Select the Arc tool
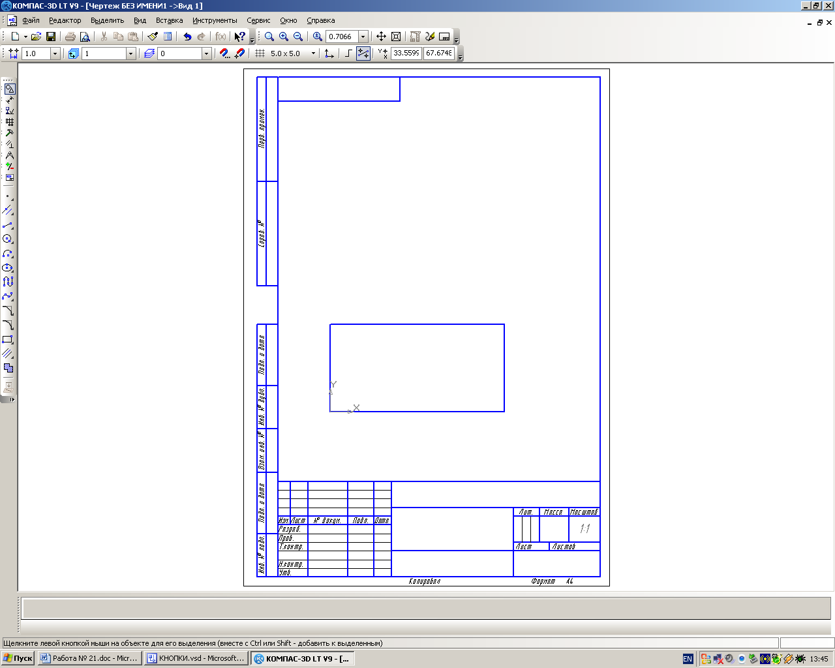 (x=8, y=254)
